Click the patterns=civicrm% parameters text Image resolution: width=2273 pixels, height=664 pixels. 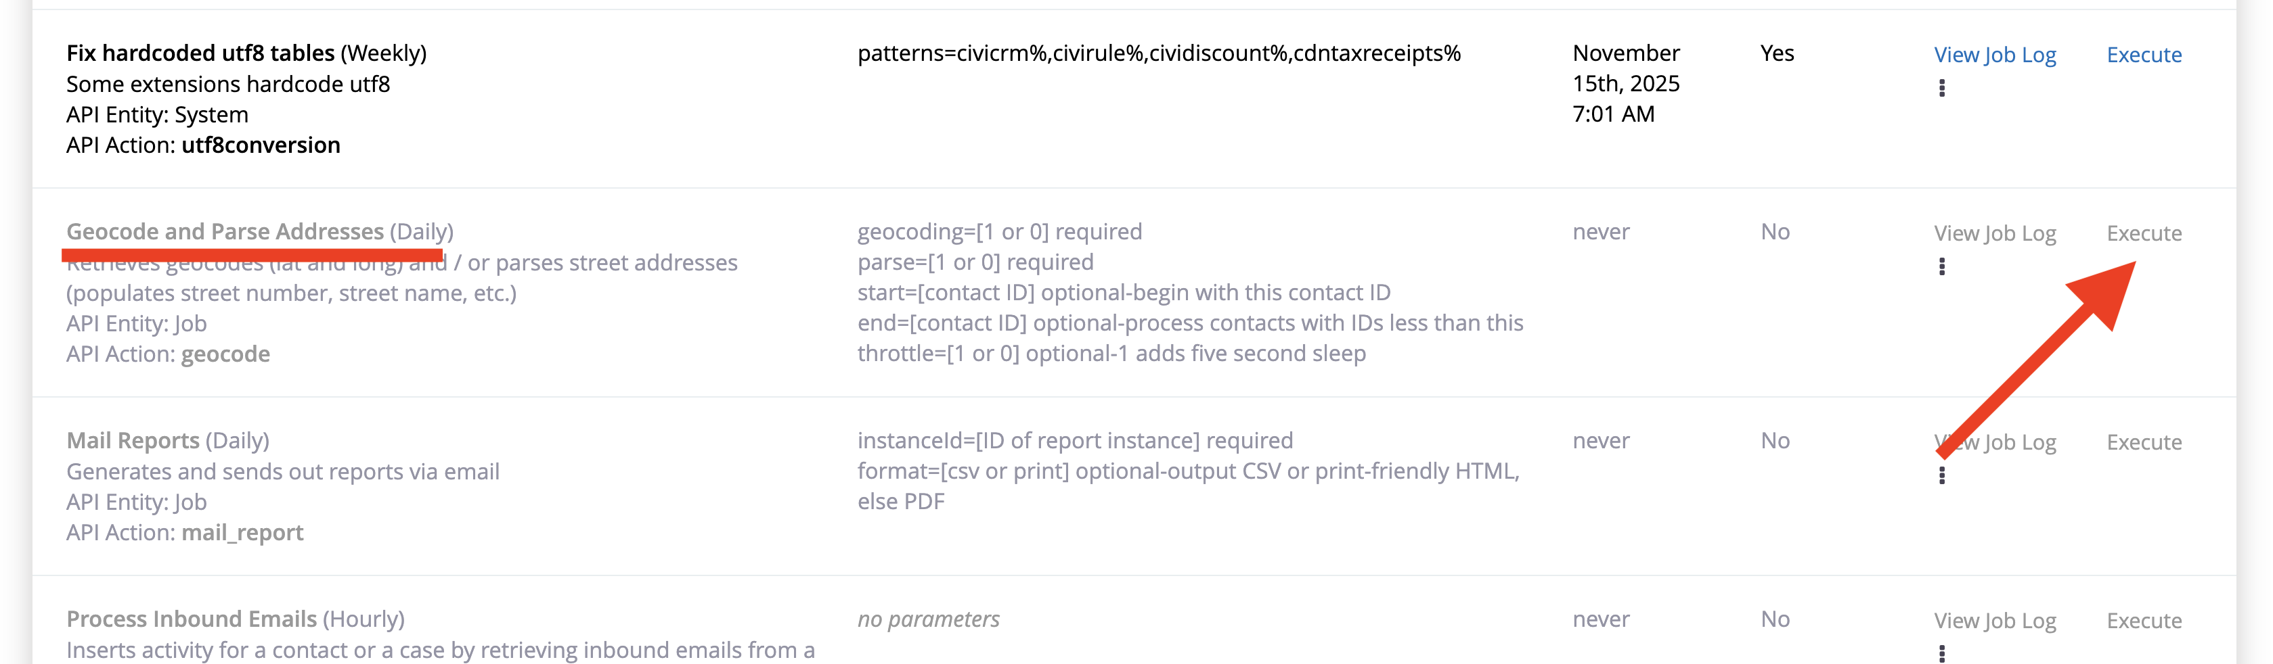click(x=1159, y=54)
